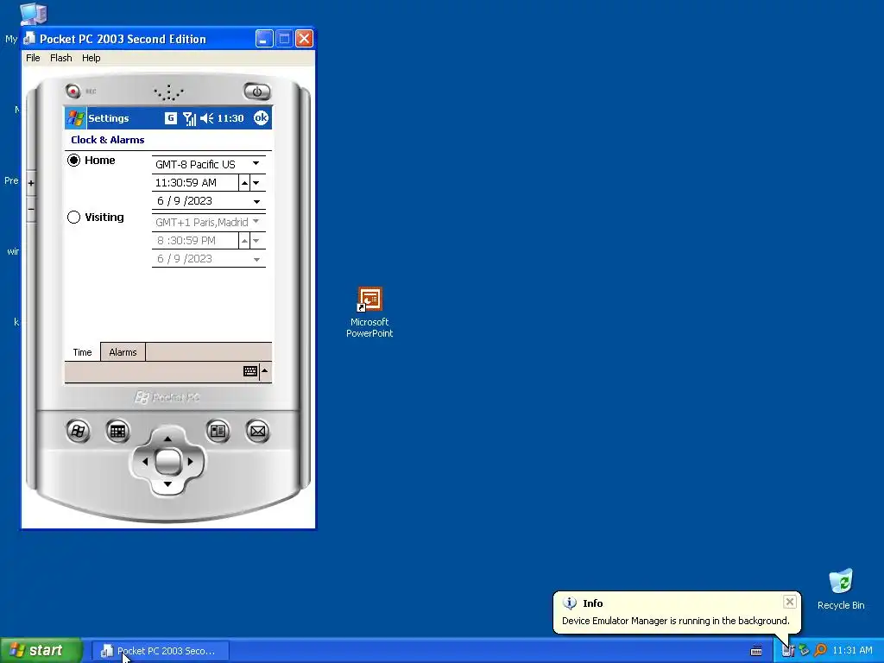Close the Info notification balloon
Image resolution: width=884 pixels, height=663 pixels.
tap(789, 602)
